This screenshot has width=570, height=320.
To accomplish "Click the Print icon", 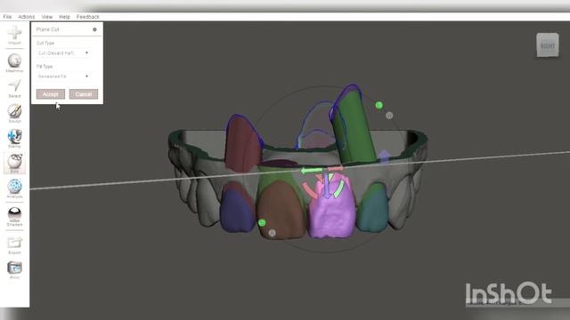I will pos(14,270).
